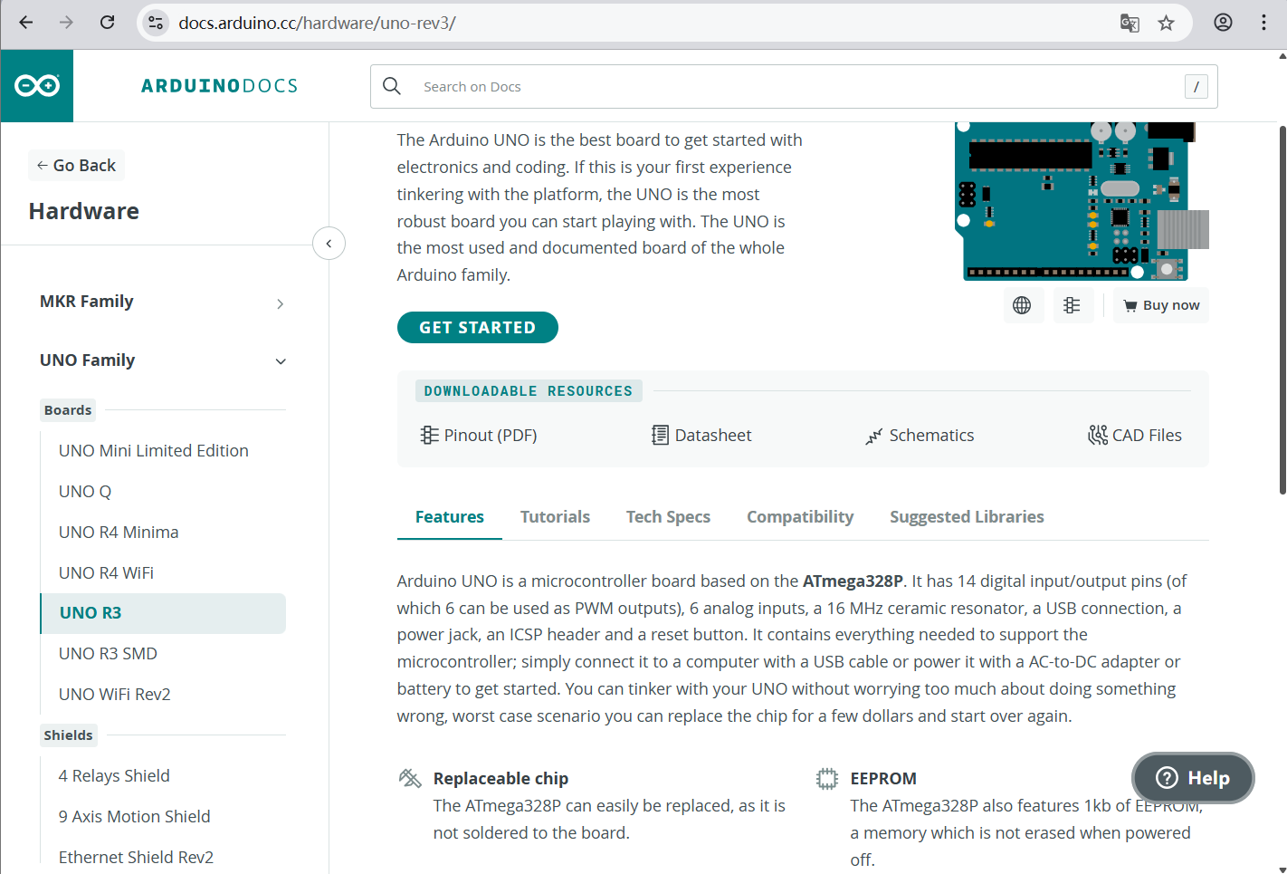The width and height of the screenshot is (1287, 874).
Task: Click the search magnifier icon
Action: (x=392, y=86)
